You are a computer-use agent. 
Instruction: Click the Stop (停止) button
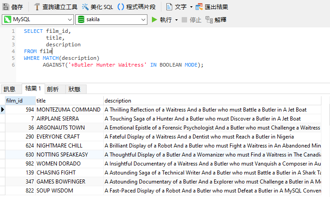click(x=192, y=20)
